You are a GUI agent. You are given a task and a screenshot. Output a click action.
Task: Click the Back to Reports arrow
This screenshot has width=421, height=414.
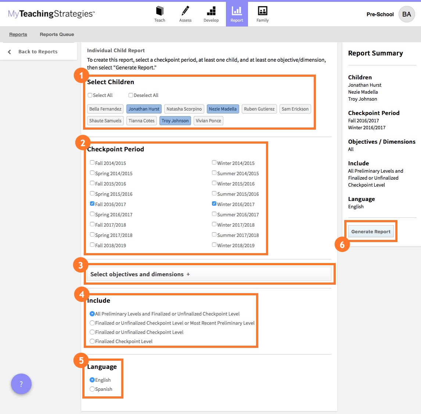pyautogui.click(x=10, y=52)
